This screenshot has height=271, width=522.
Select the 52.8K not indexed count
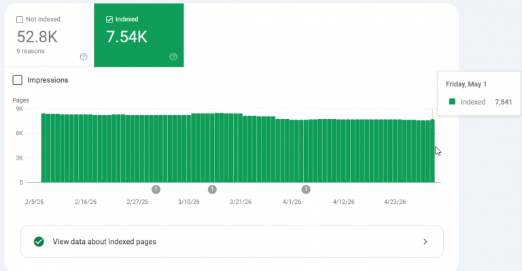pyautogui.click(x=37, y=37)
